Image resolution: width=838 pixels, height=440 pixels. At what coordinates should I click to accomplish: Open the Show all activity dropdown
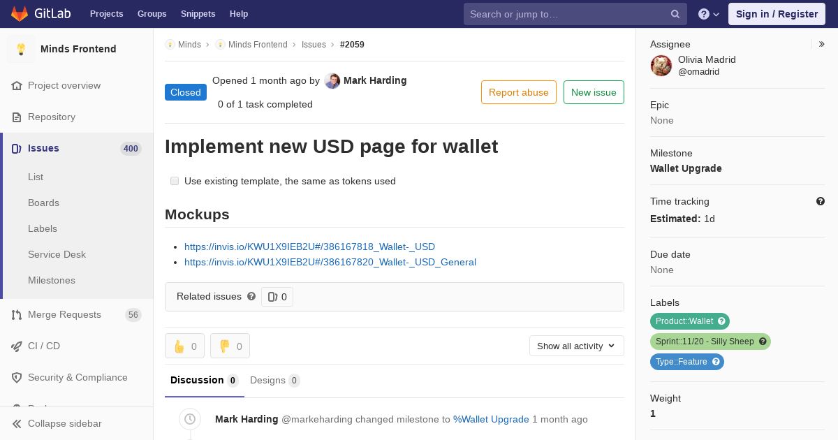577,346
